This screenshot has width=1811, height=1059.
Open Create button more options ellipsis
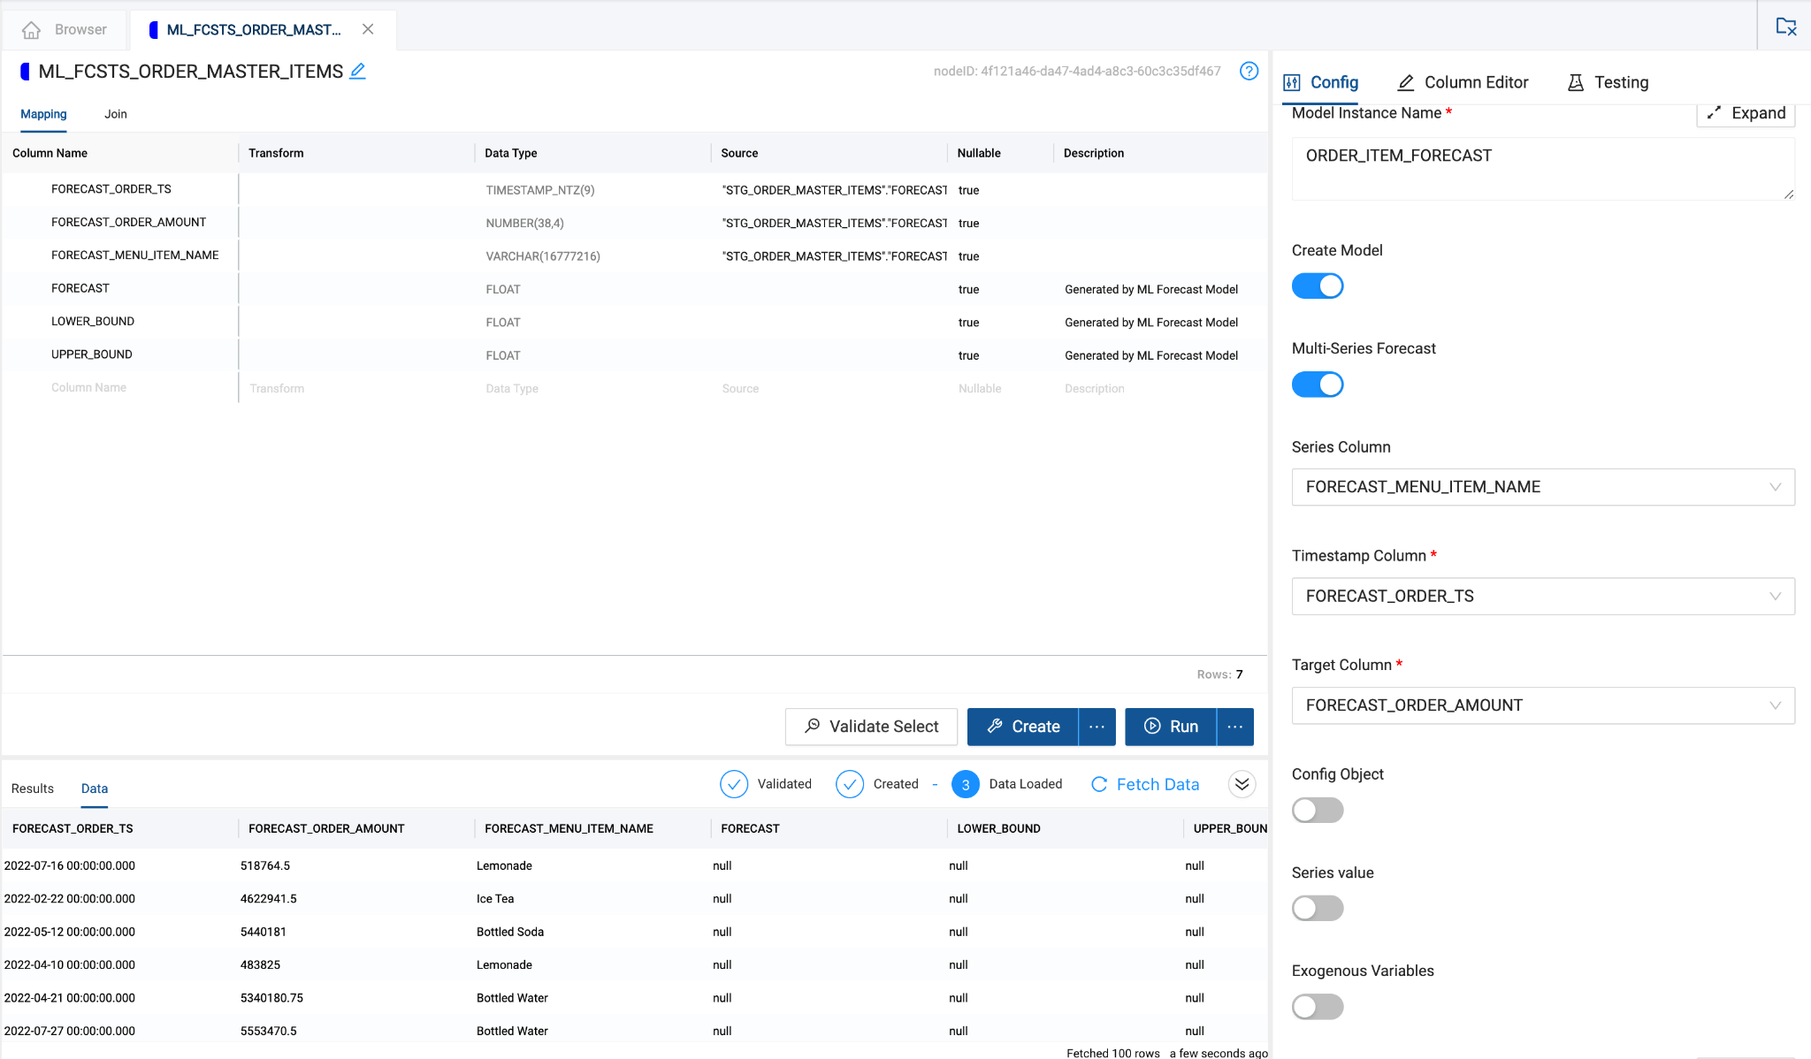1097,727
